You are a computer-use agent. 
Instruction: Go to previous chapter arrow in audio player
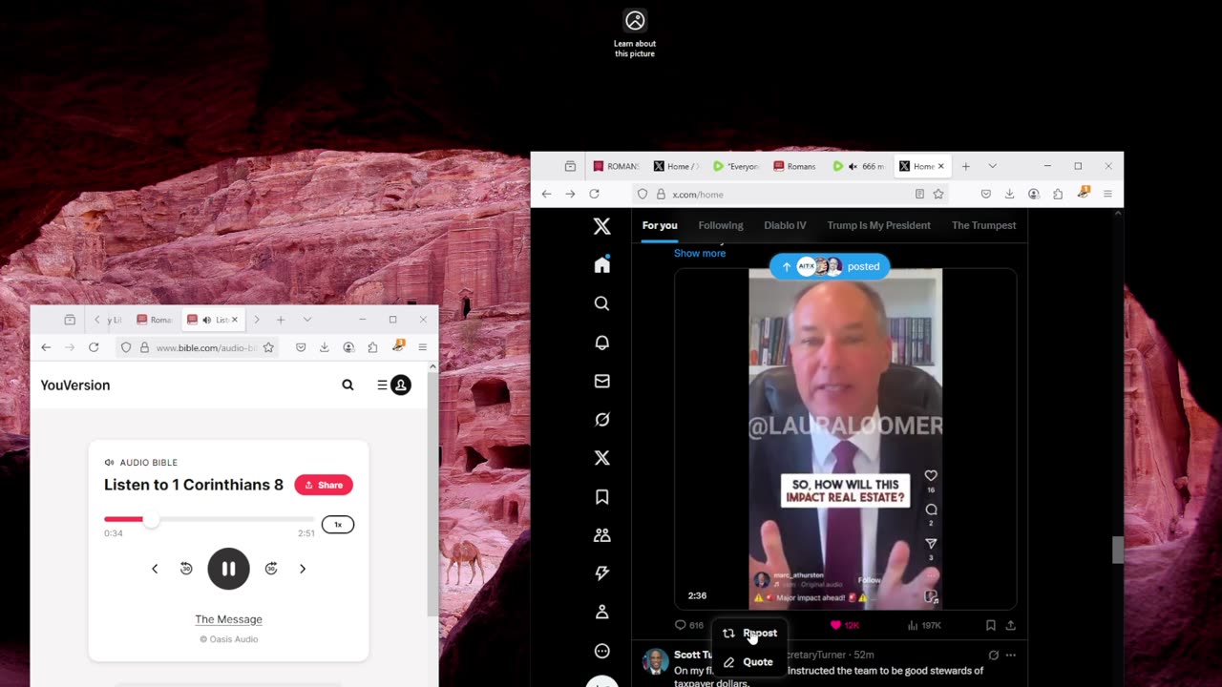(155, 569)
